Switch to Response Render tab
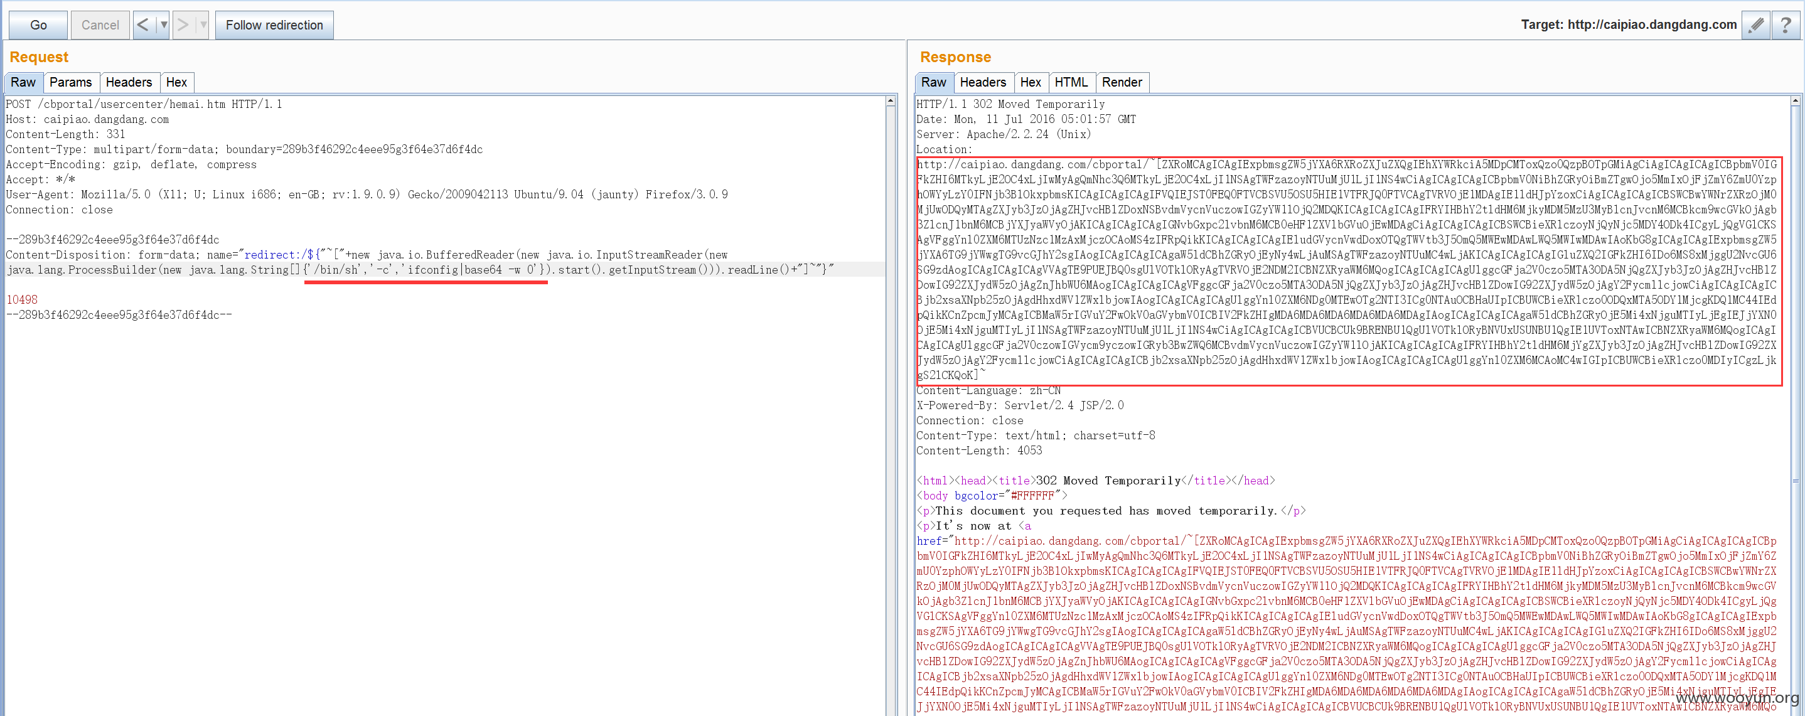This screenshot has width=1805, height=716. (1122, 82)
